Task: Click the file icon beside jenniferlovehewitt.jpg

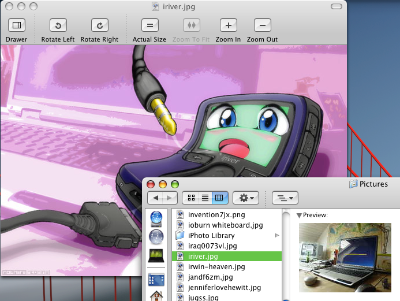Action: (180, 288)
